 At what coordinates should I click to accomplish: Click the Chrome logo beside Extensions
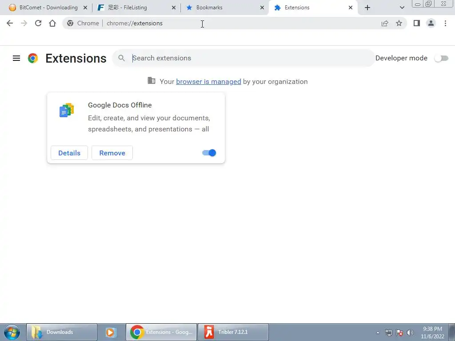point(33,58)
